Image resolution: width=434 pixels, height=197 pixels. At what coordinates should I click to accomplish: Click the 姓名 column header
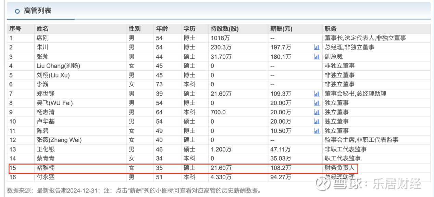click(x=42, y=29)
